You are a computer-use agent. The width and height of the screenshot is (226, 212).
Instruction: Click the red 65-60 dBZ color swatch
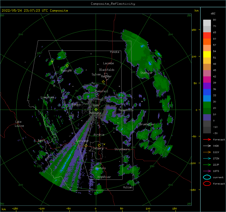click(x=207, y=36)
